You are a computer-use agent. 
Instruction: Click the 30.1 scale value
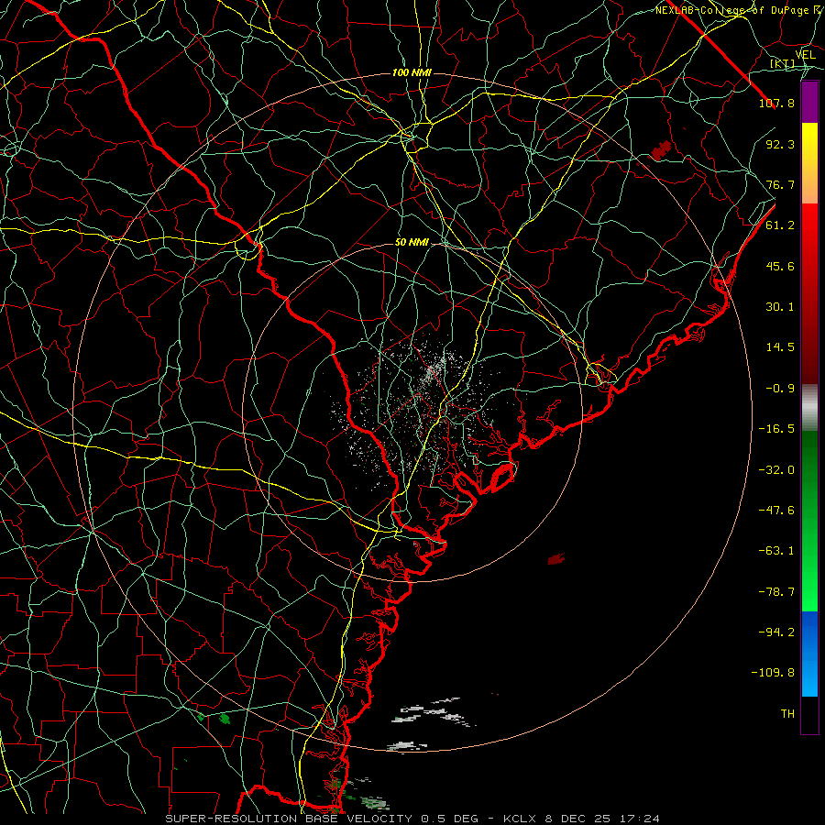pyautogui.click(x=780, y=307)
